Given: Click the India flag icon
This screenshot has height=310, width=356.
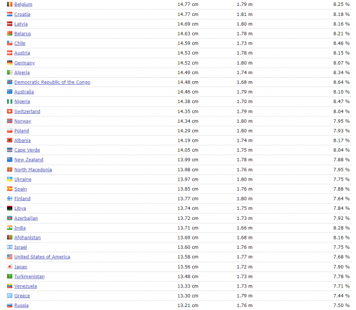Looking at the screenshot, I should [9, 228].
